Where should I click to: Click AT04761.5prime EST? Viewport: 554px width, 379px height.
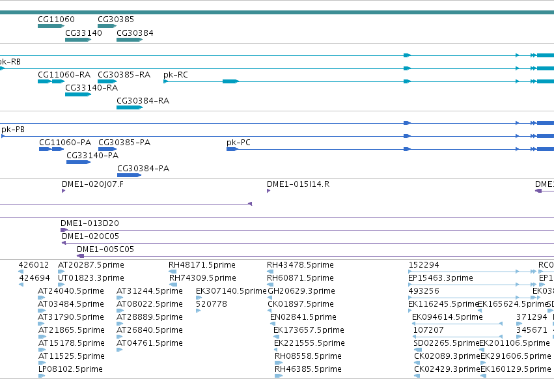pyautogui.click(x=119, y=350)
